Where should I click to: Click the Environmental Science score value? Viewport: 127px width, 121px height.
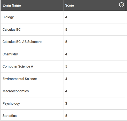[x=66, y=79]
